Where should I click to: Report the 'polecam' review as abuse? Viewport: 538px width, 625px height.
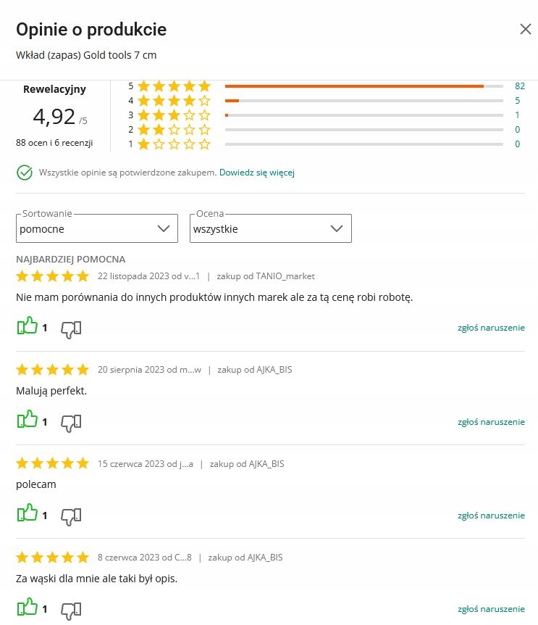tap(491, 515)
